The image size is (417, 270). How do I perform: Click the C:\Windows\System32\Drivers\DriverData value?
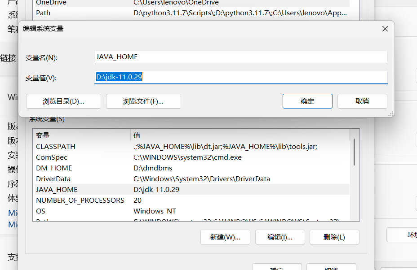[x=202, y=179]
